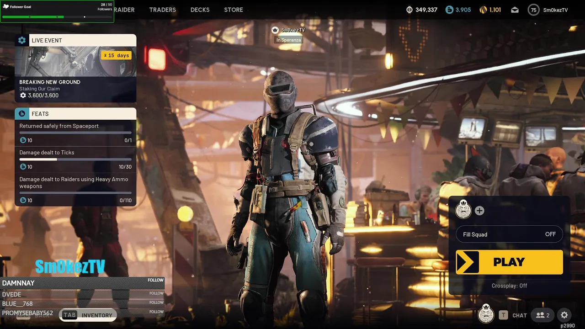
Task: Open the Chat button
Action: pos(520,315)
